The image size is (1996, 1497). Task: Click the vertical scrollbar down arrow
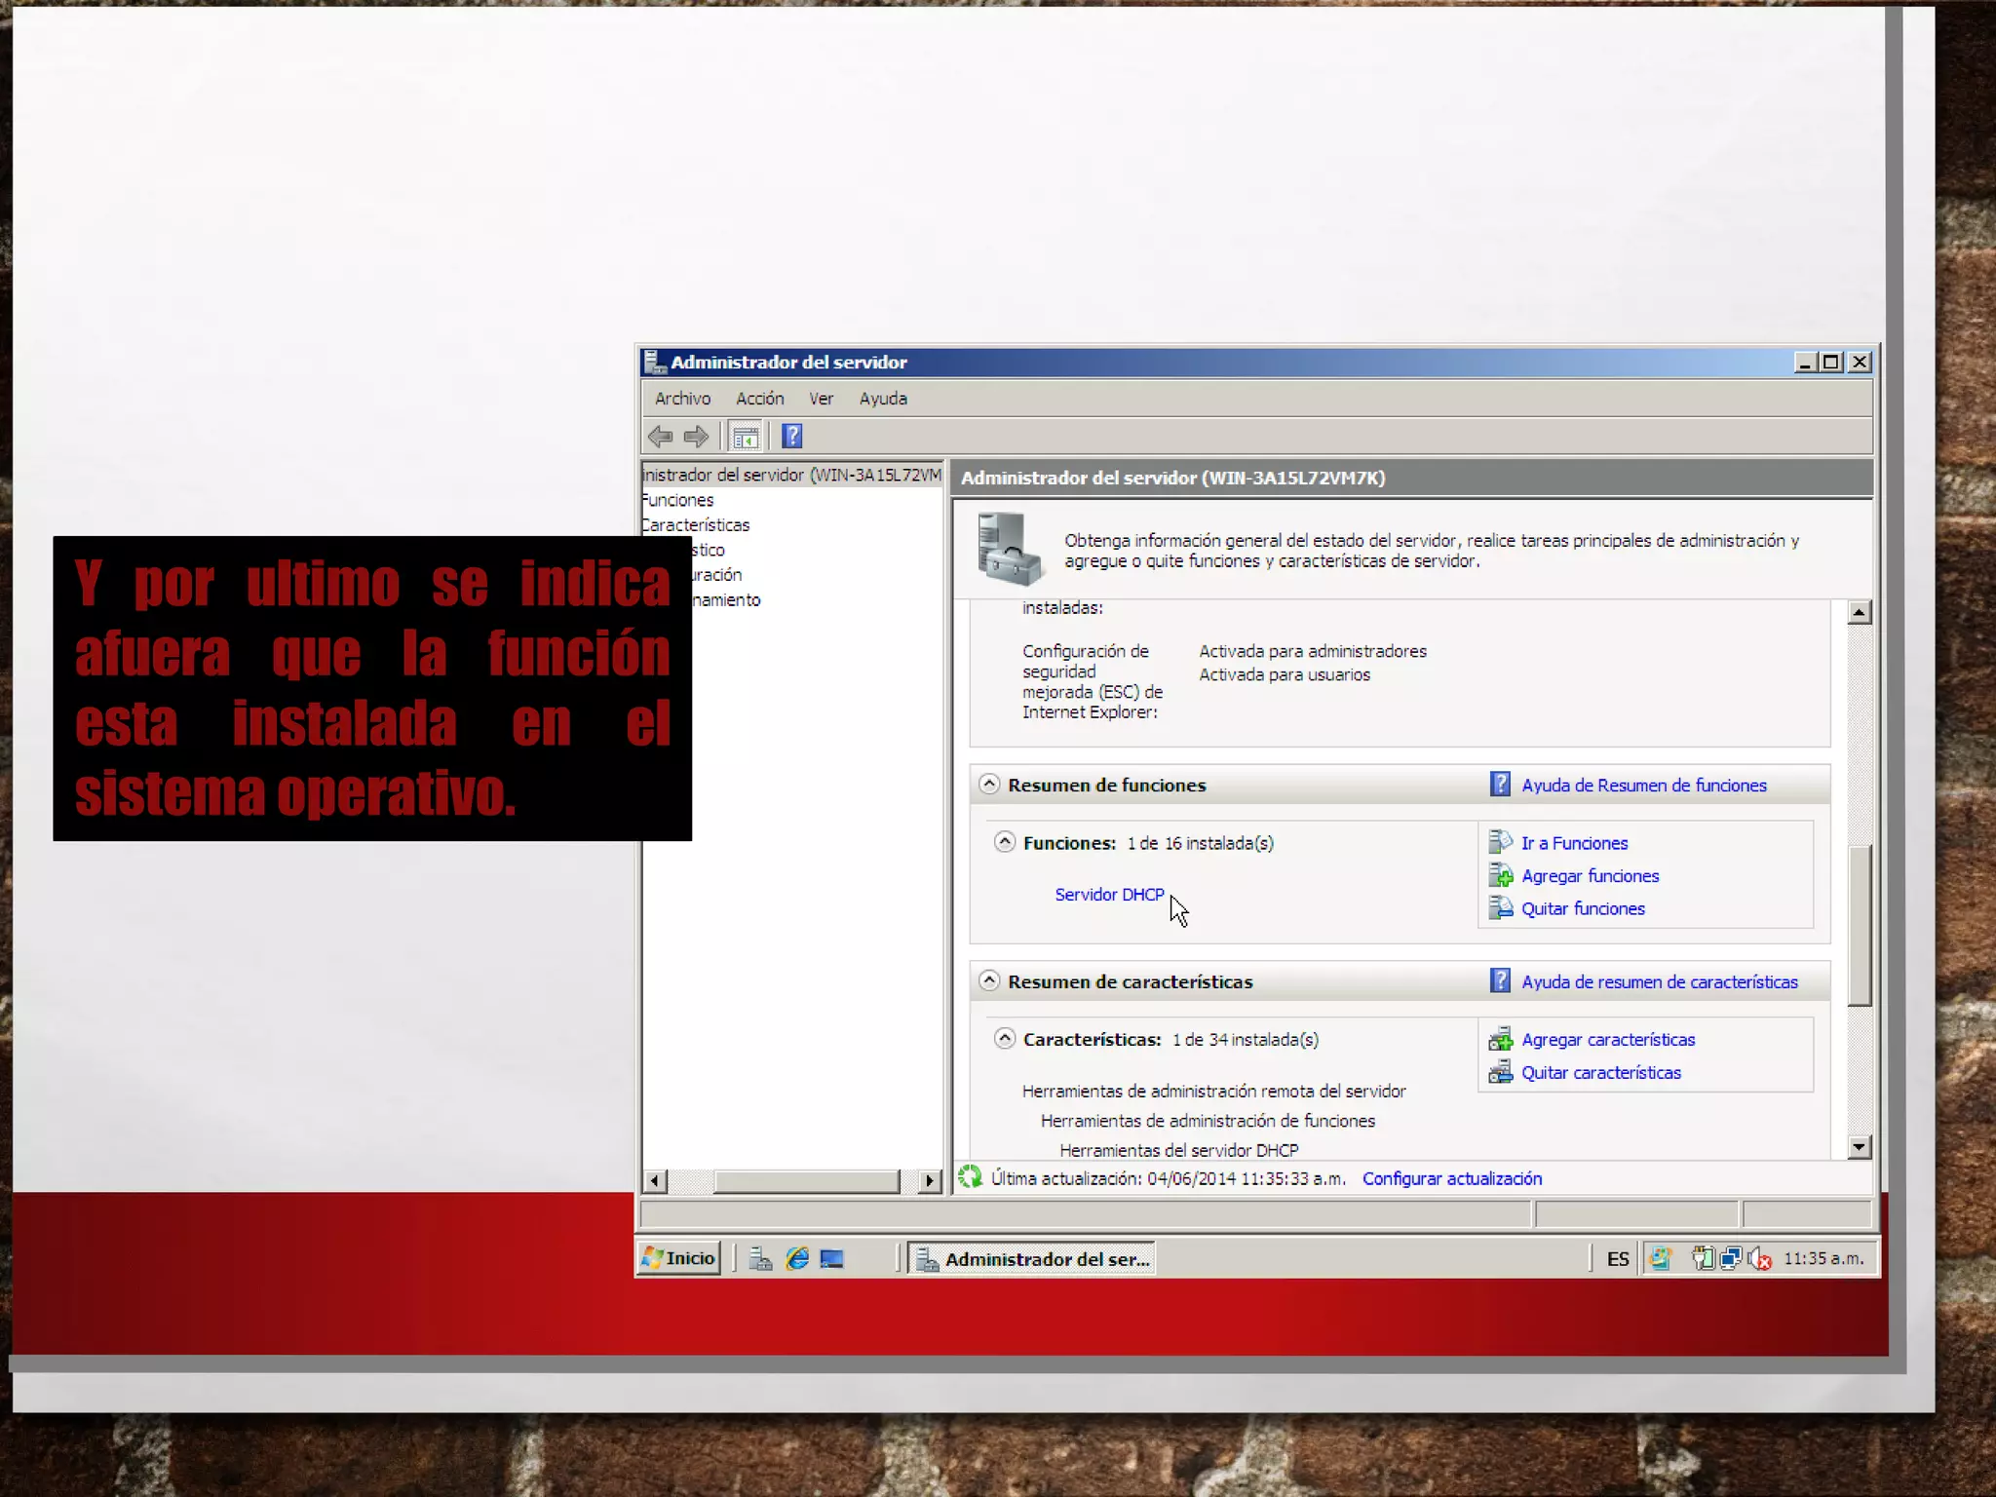click(1860, 1147)
